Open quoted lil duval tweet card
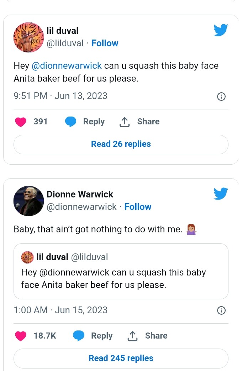This screenshot has width=242, height=371. click(121, 271)
